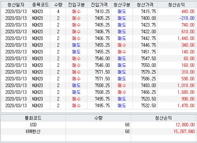Click the quantity 4 cell in first row
197x143 pixels.
point(58,11)
